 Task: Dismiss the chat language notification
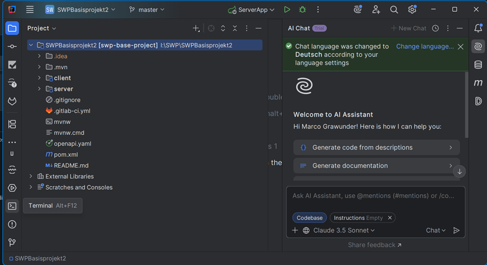(460, 47)
